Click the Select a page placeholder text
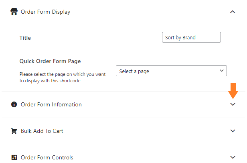The image size is (247, 163). click(x=134, y=71)
